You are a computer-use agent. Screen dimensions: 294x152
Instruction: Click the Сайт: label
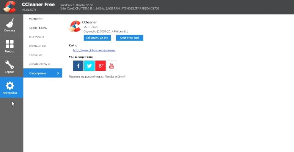pyautogui.click(x=73, y=45)
